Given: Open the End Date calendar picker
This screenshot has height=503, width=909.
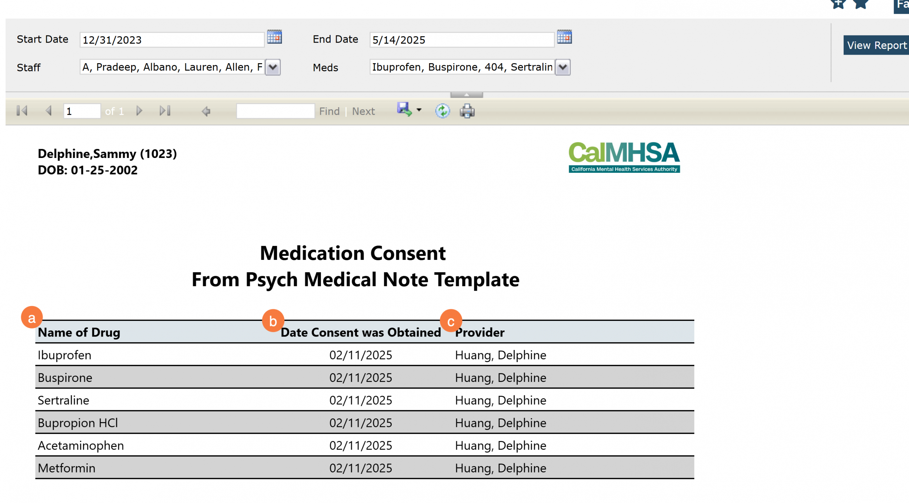Looking at the screenshot, I should pyautogui.click(x=564, y=37).
